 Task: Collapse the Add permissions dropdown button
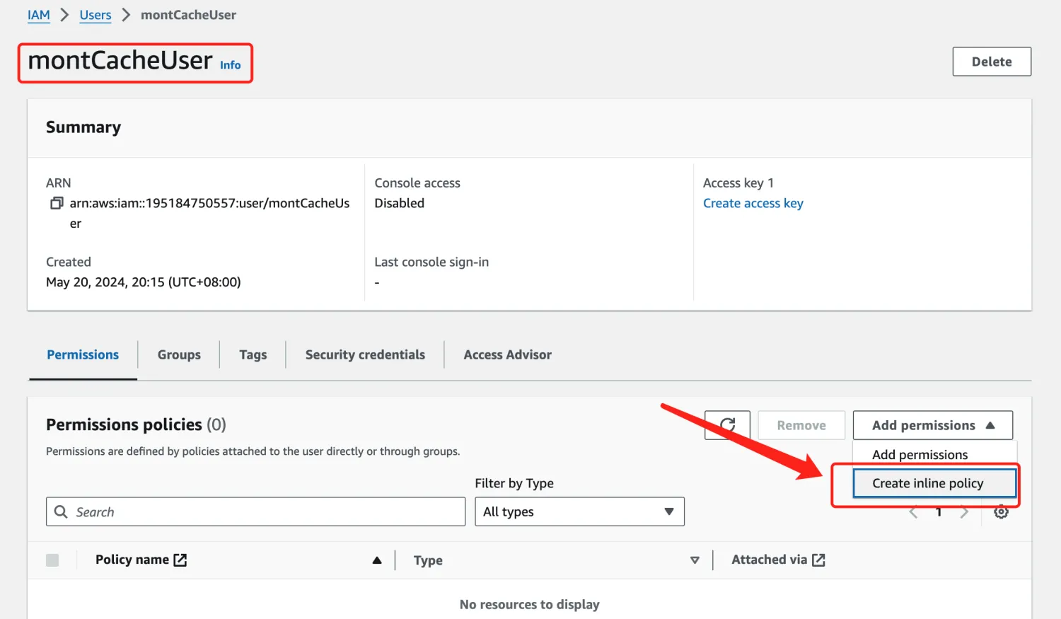[932, 425]
